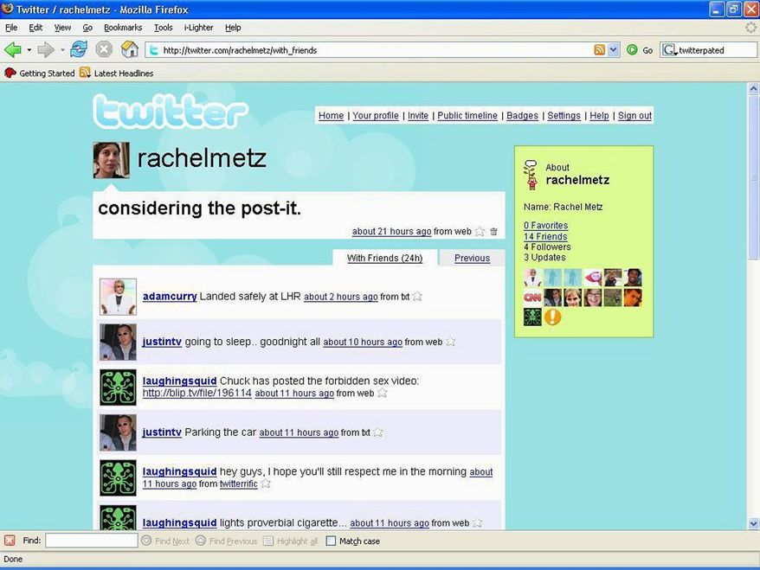Click the page vertical scrollbar thumb
The height and width of the screenshot is (570, 760).
pyautogui.click(x=753, y=176)
